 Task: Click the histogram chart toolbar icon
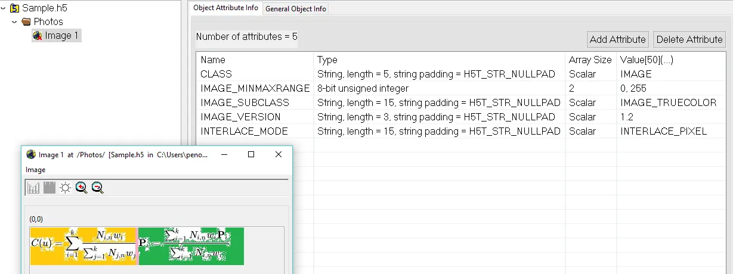33,188
